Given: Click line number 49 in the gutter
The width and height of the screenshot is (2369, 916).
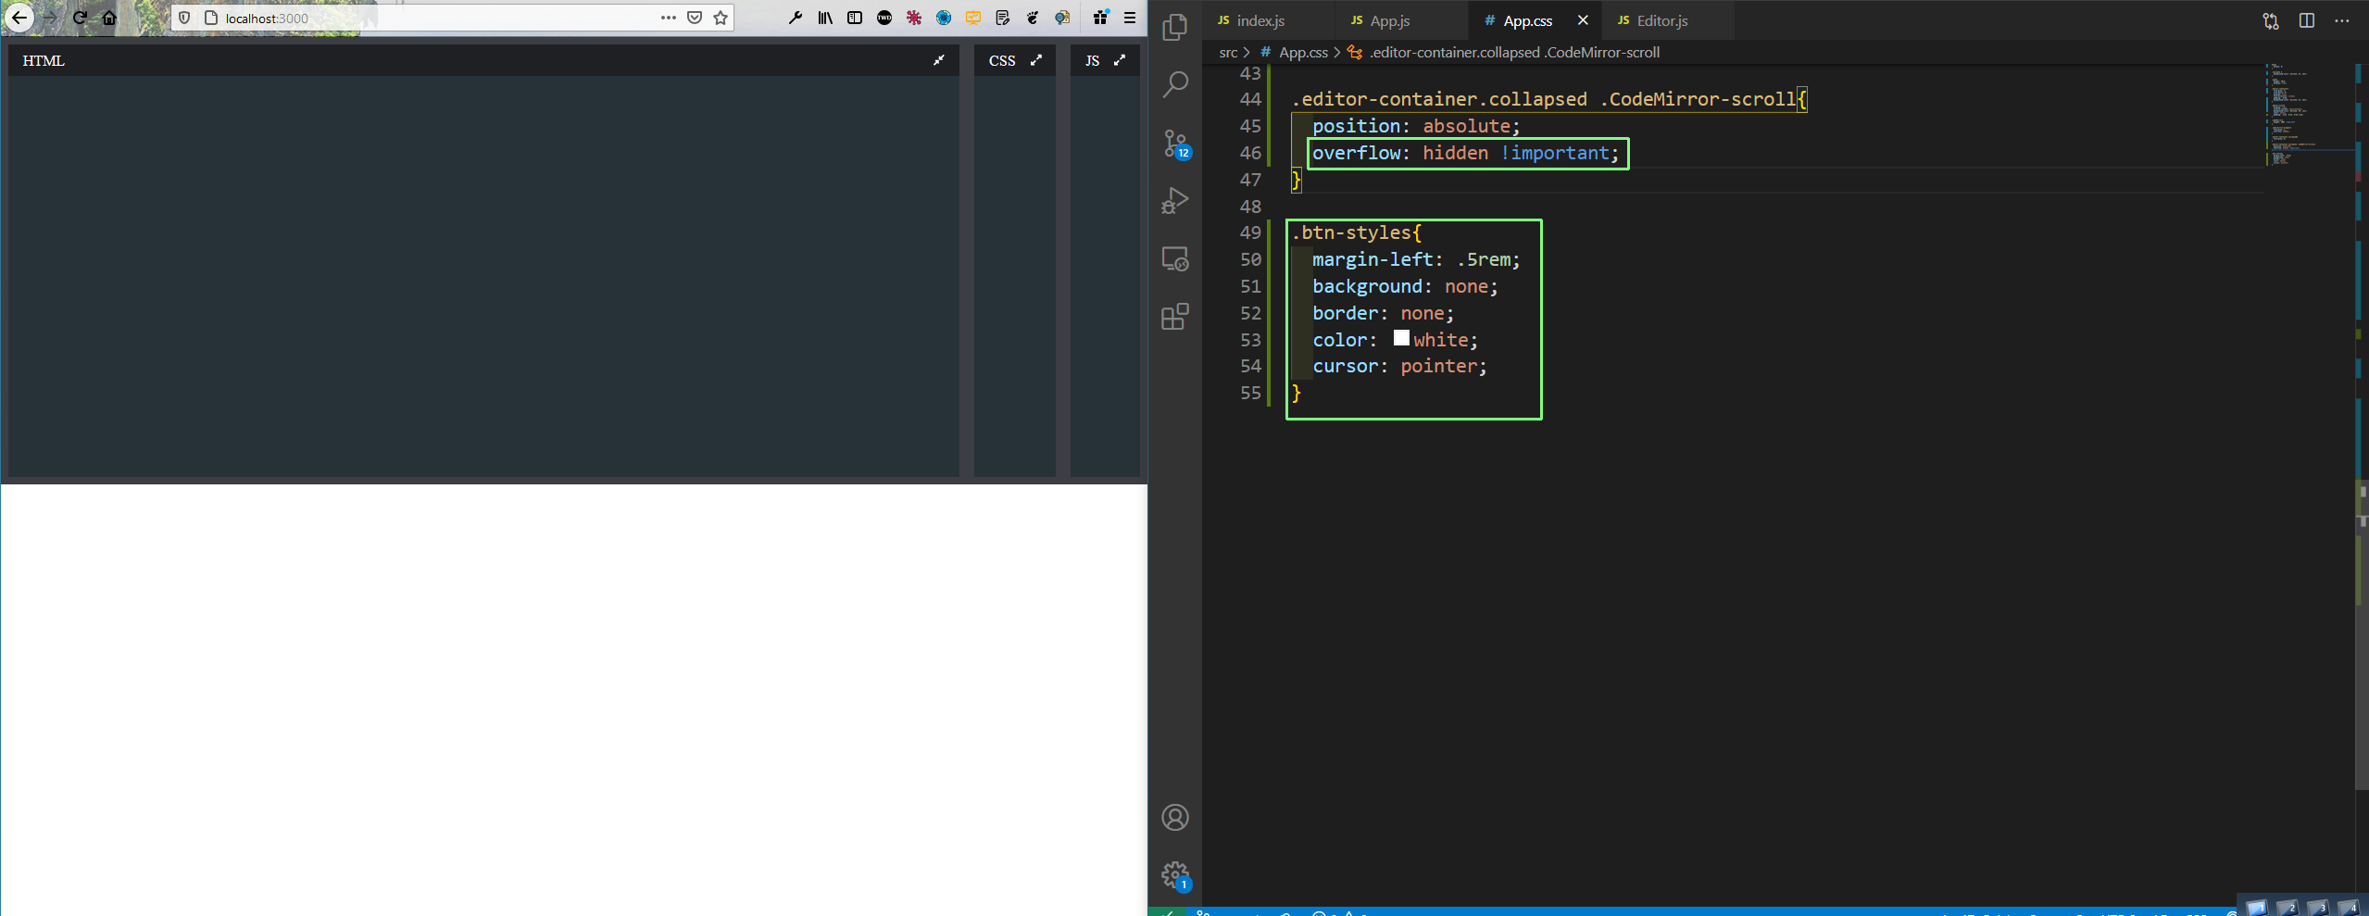Looking at the screenshot, I should pyautogui.click(x=1250, y=232).
